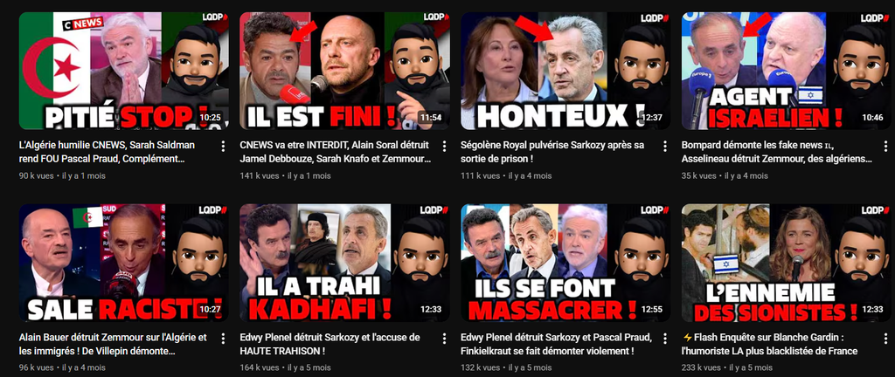
Task: Play the 'ILS SE FONT MASSACRER !' thumbnail
Action: pyautogui.click(x=565, y=263)
